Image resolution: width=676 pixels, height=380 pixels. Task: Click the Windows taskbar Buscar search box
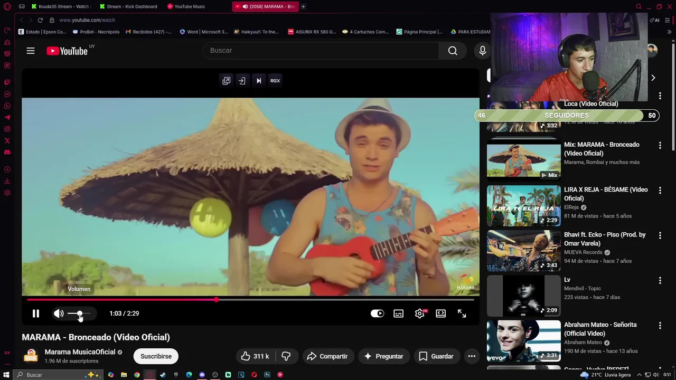58,375
